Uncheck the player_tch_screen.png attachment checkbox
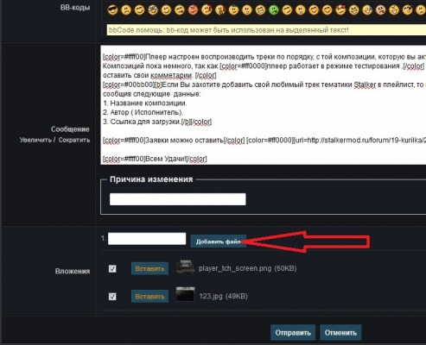This screenshot has height=345, width=426. [112, 269]
